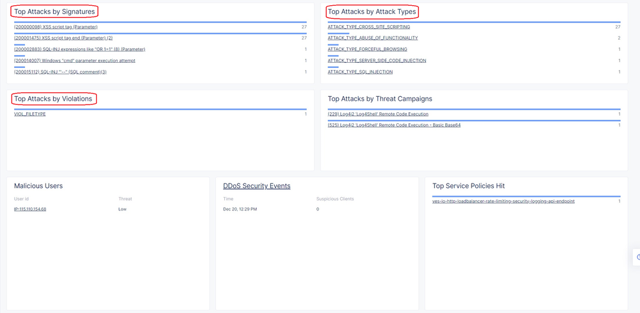Screen dimensions: 640x313
Task: Open Log4Shell Basic Base64 campaign (525)
Action: 394,125
